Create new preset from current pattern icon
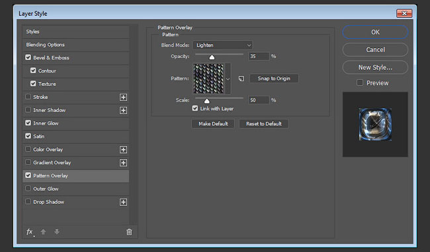Viewport: 430px width, 252px height. coord(241,79)
